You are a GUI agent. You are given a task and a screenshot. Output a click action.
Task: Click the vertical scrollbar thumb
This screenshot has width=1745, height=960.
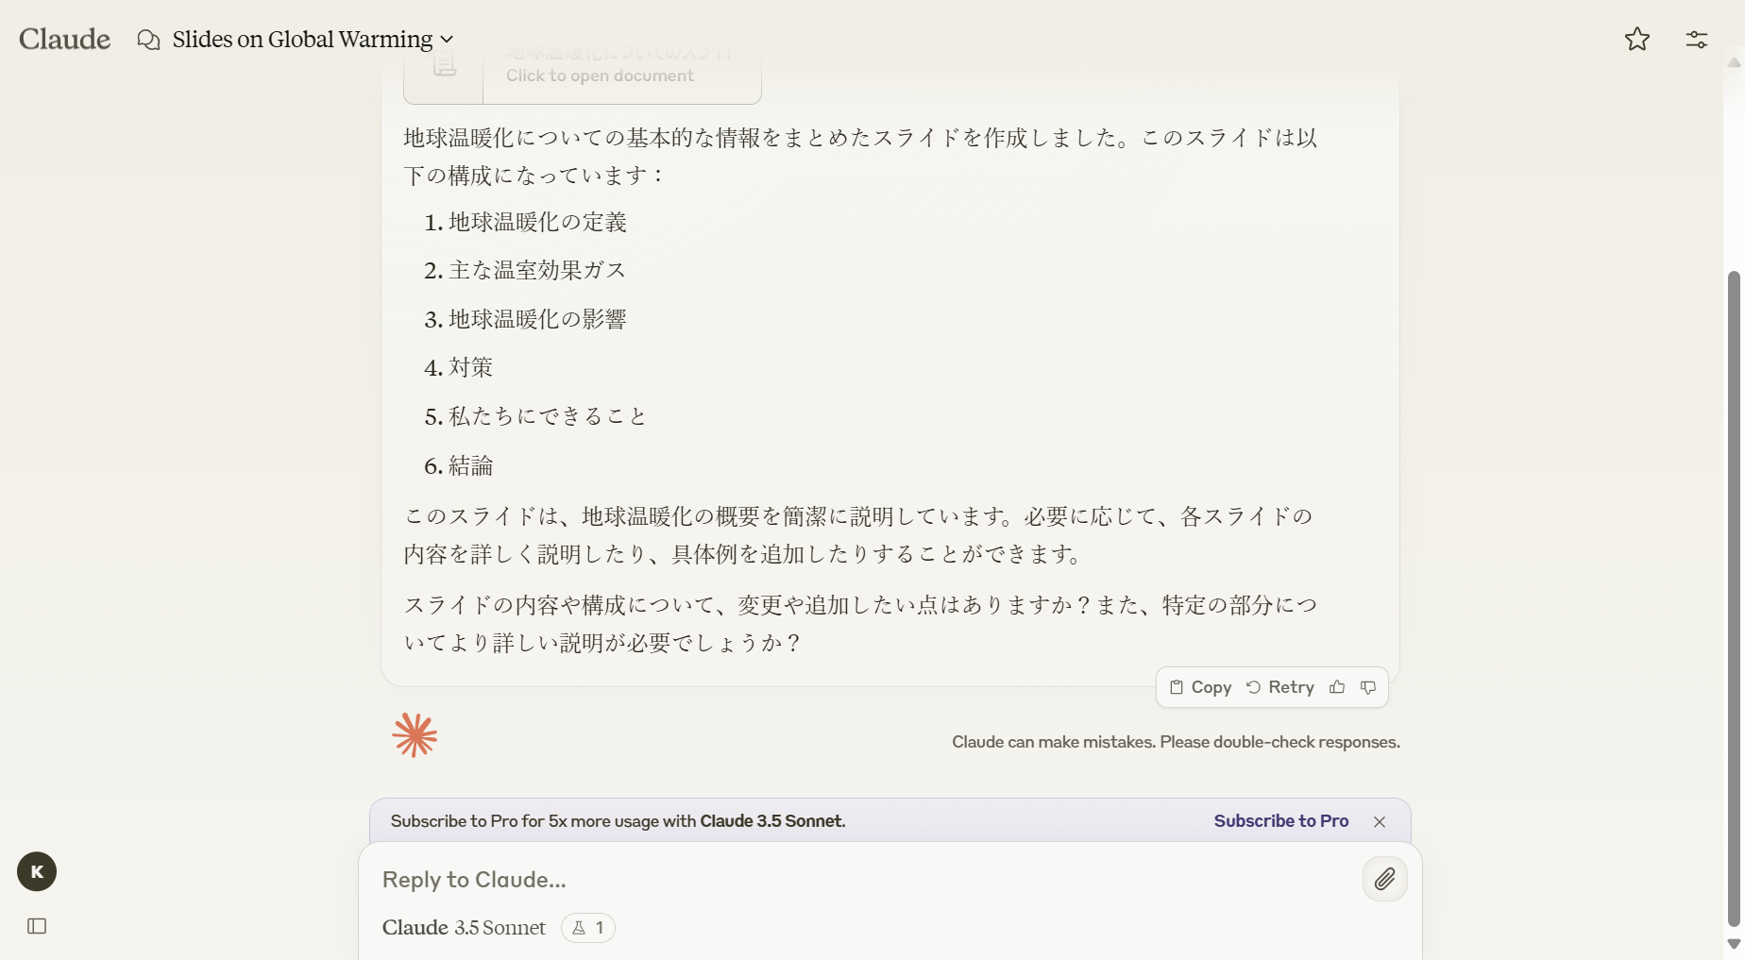pos(1734,599)
